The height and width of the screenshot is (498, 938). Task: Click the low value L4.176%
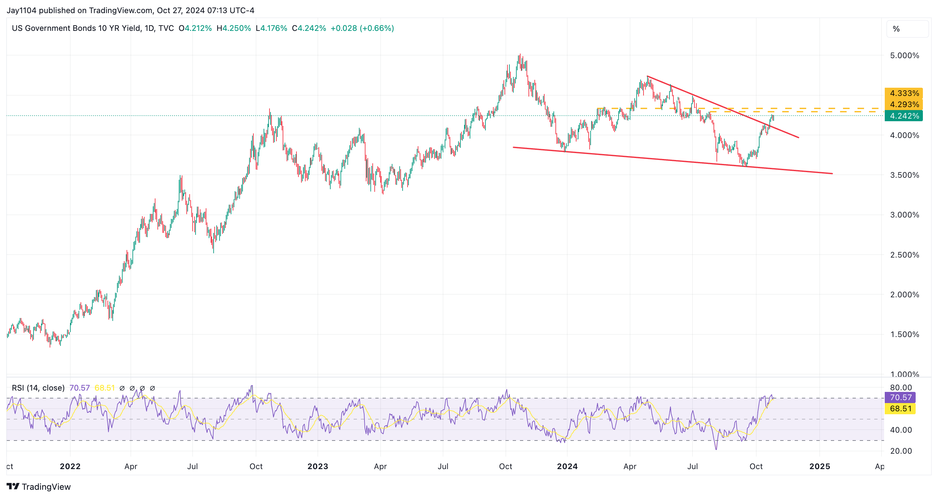(271, 28)
